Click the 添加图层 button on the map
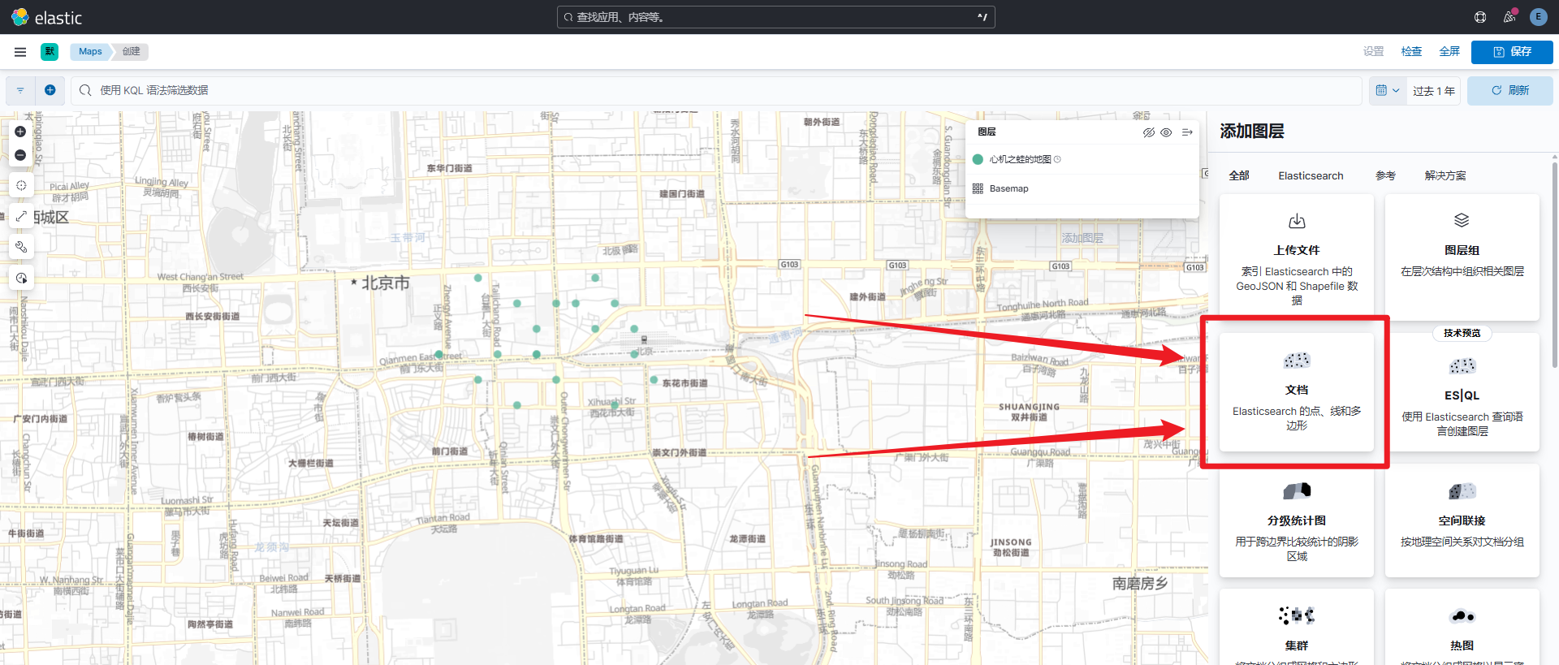The image size is (1559, 665). [x=1082, y=238]
